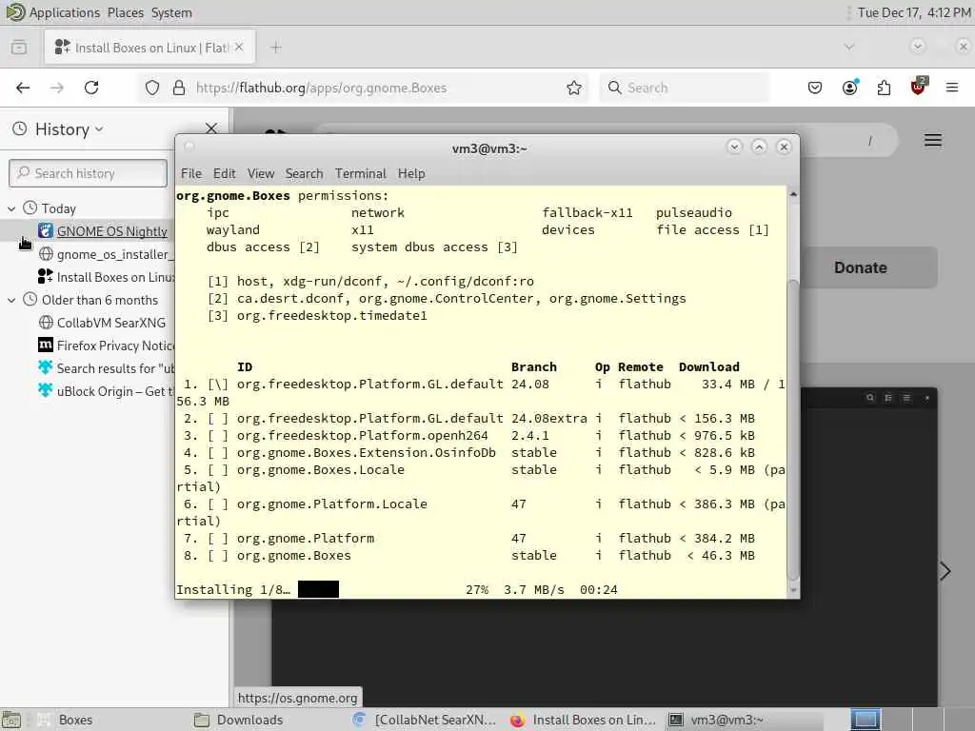The image size is (975, 731).
Task: Click the date and time clock
Action: point(913,12)
